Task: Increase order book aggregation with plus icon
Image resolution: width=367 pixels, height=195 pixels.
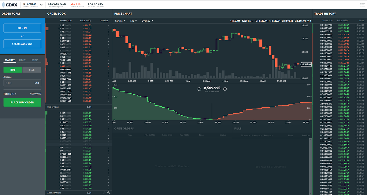Action: pos(109,193)
